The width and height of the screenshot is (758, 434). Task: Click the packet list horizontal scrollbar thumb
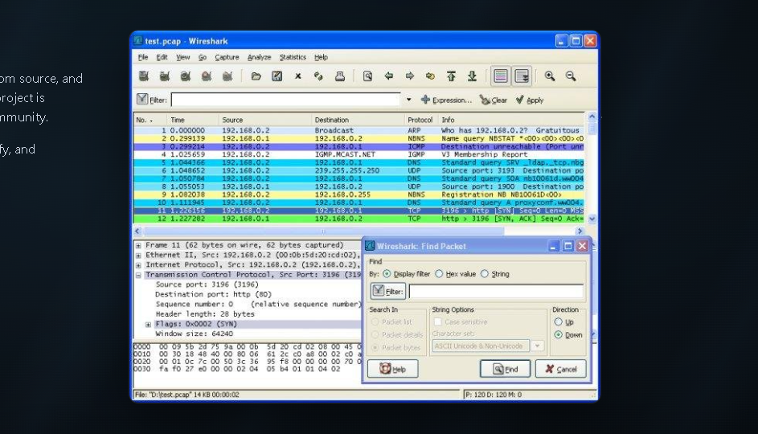(324, 231)
